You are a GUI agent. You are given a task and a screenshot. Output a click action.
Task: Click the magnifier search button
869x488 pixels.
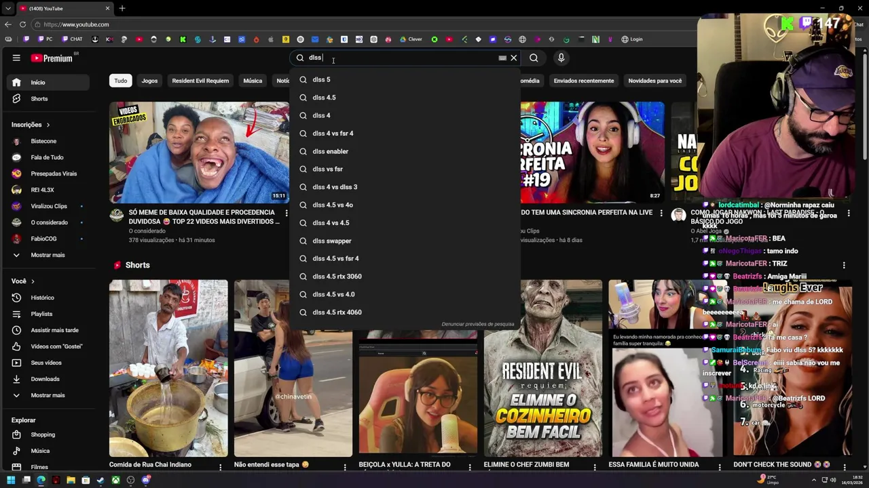534,58
